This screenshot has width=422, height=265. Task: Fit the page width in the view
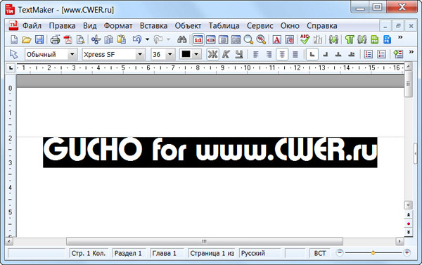211,39
